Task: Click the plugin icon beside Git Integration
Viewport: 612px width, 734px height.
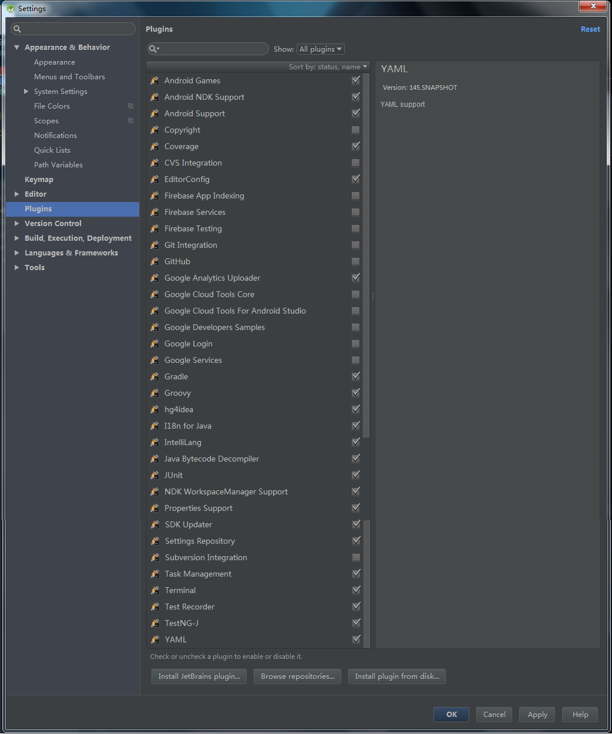Action: point(155,245)
